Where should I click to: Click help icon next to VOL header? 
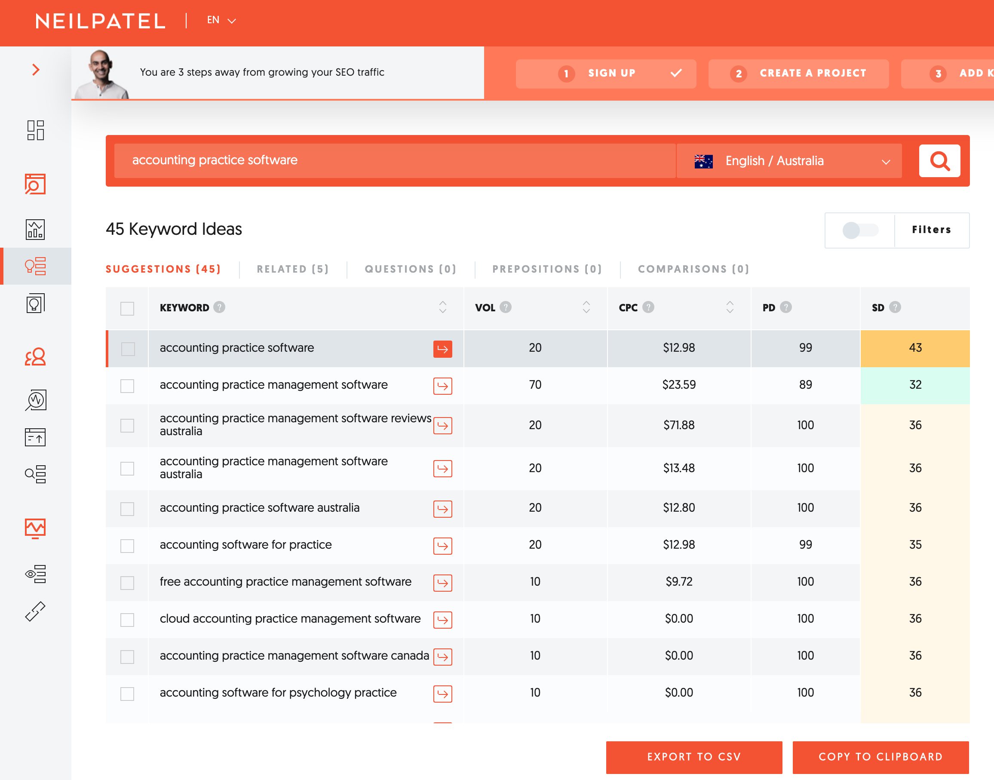pyautogui.click(x=506, y=307)
